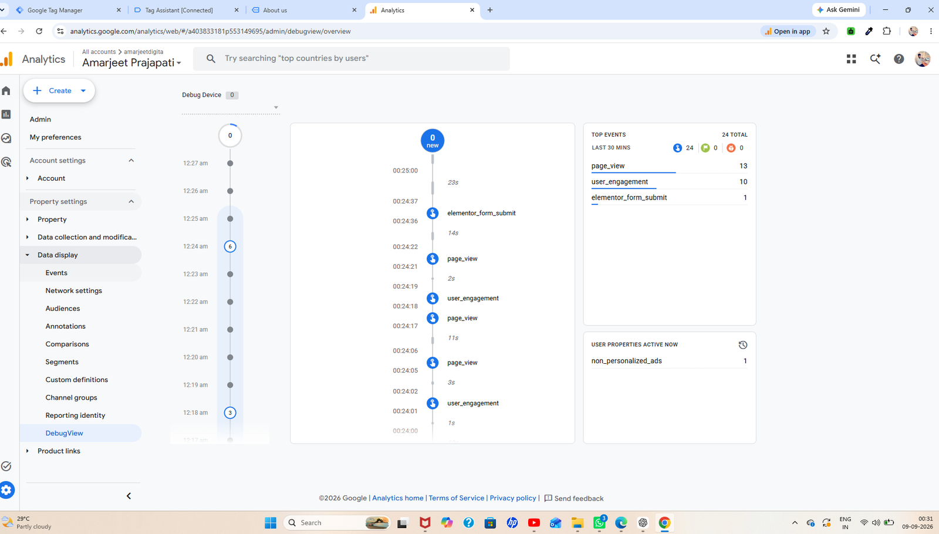939x534 pixels.
Task: Click the Admin gear icon
Action: [6, 490]
